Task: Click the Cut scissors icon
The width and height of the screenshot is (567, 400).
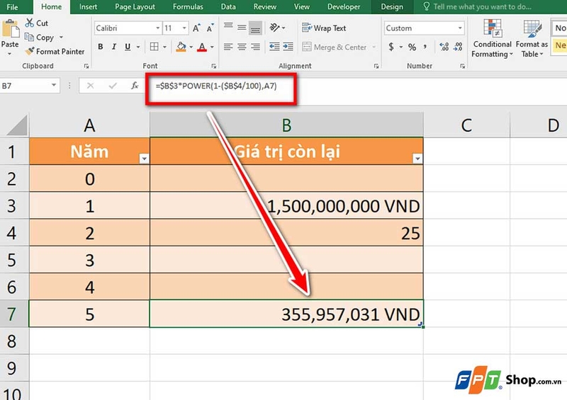Action: pos(30,23)
